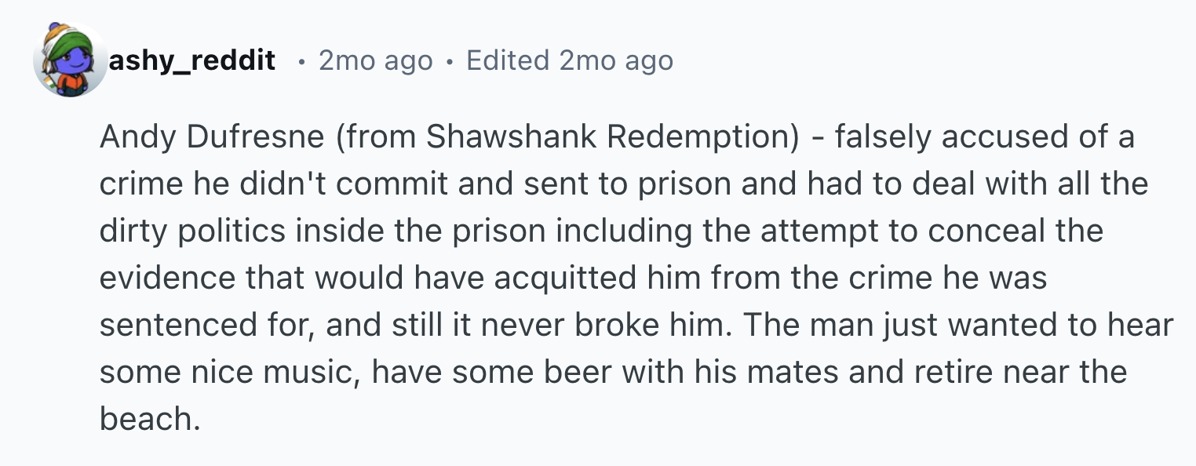Image resolution: width=1196 pixels, height=466 pixels.
Task: Click the ashy_reddit username
Action: coord(192,60)
